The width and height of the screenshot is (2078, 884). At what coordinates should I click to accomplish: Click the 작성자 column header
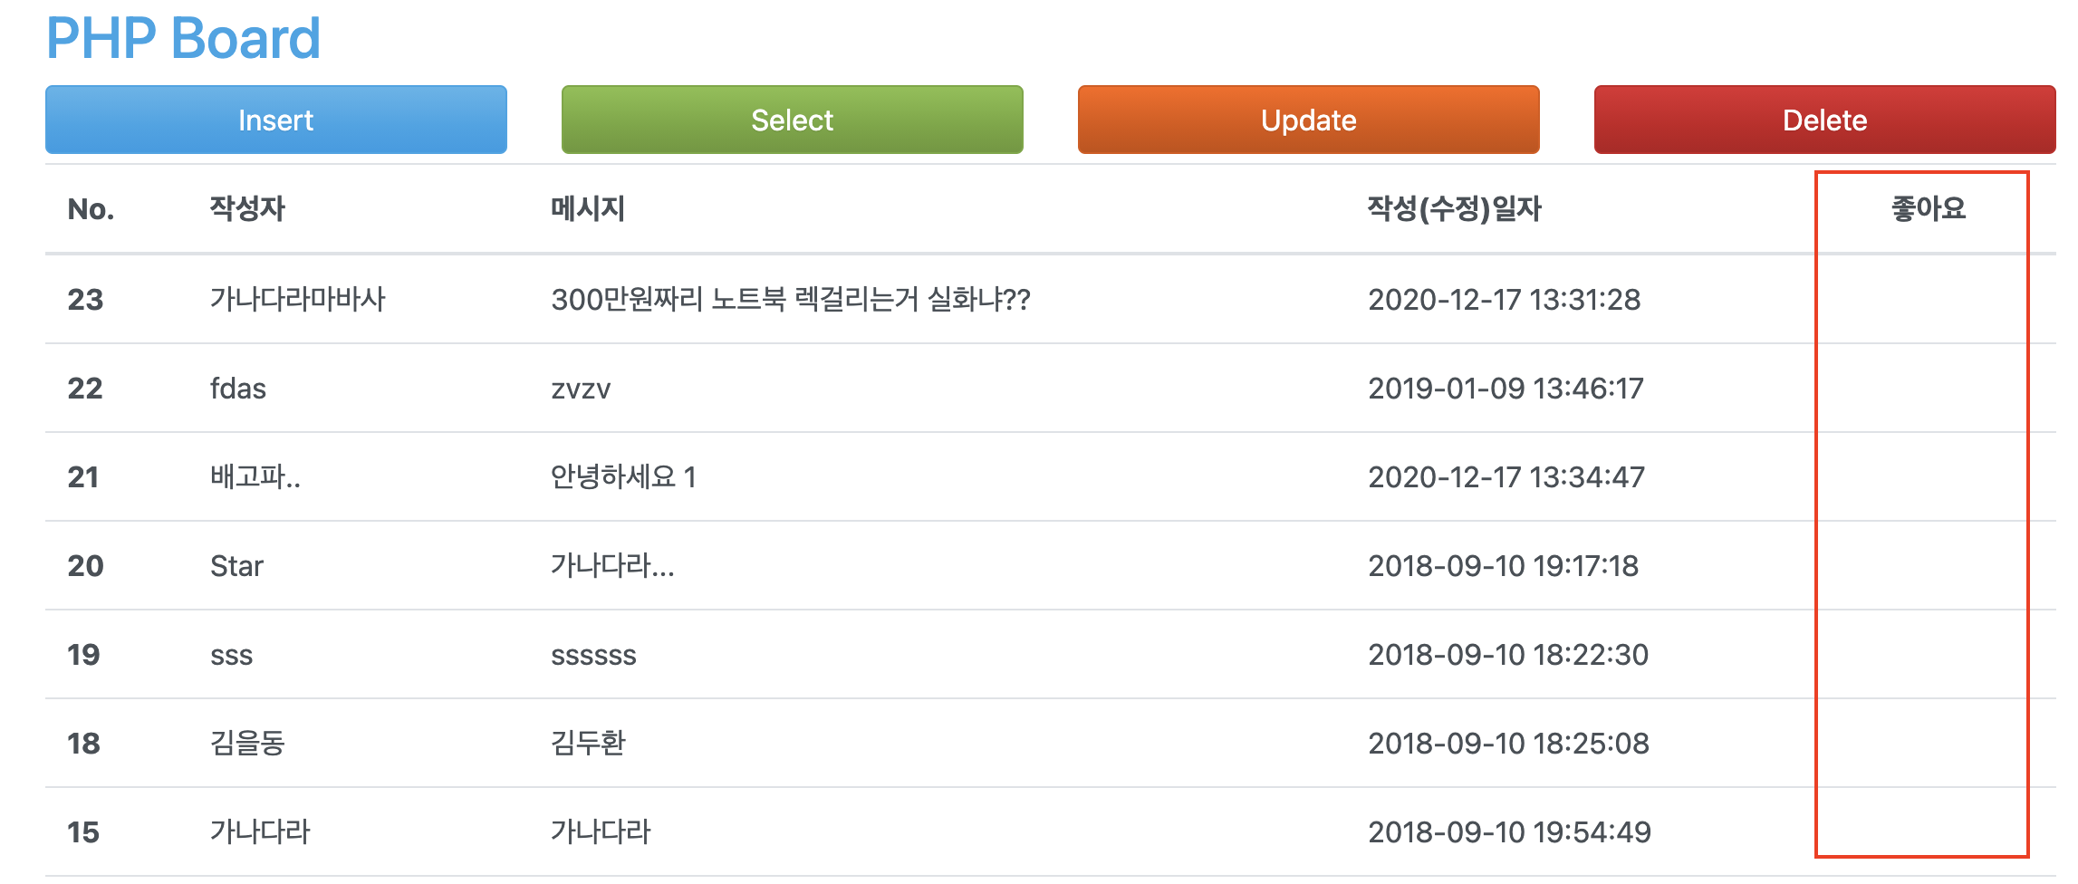pyautogui.click(x=247, y=209)
